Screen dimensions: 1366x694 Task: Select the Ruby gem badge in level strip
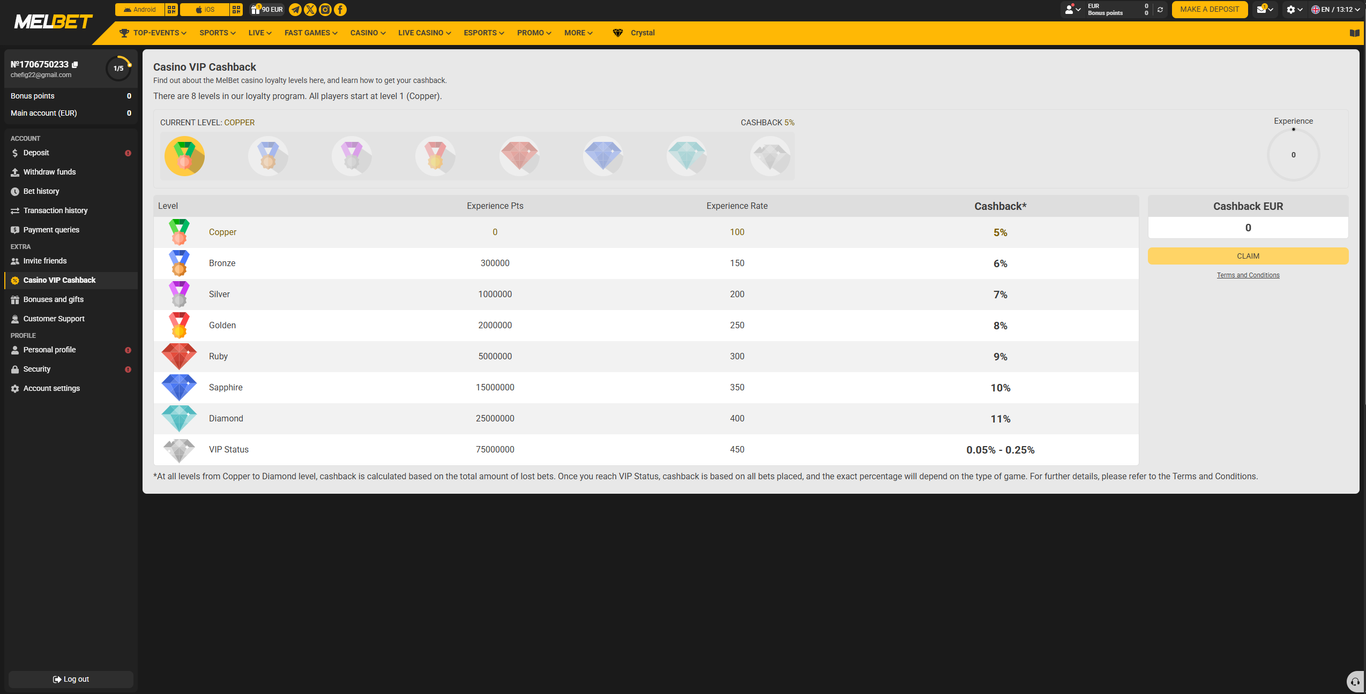519,156
